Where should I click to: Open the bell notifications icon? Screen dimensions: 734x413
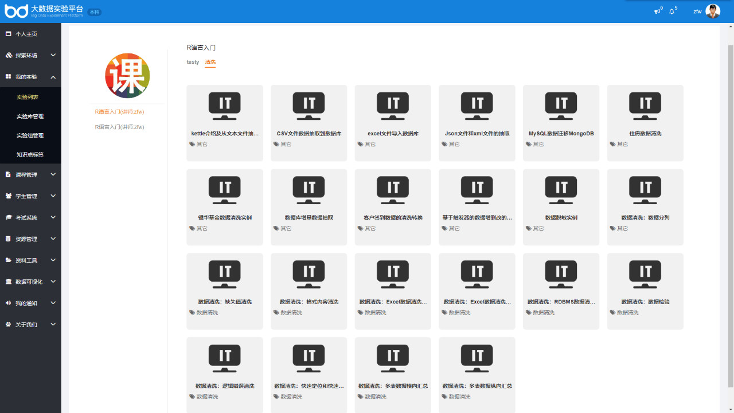click(672, 11)
